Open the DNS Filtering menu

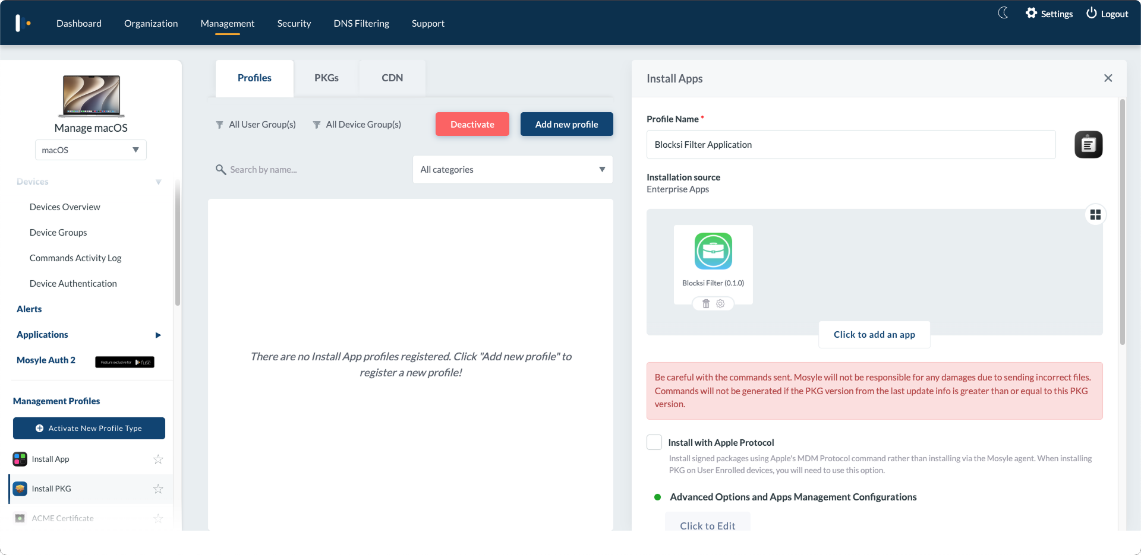[x=361, y=23]
